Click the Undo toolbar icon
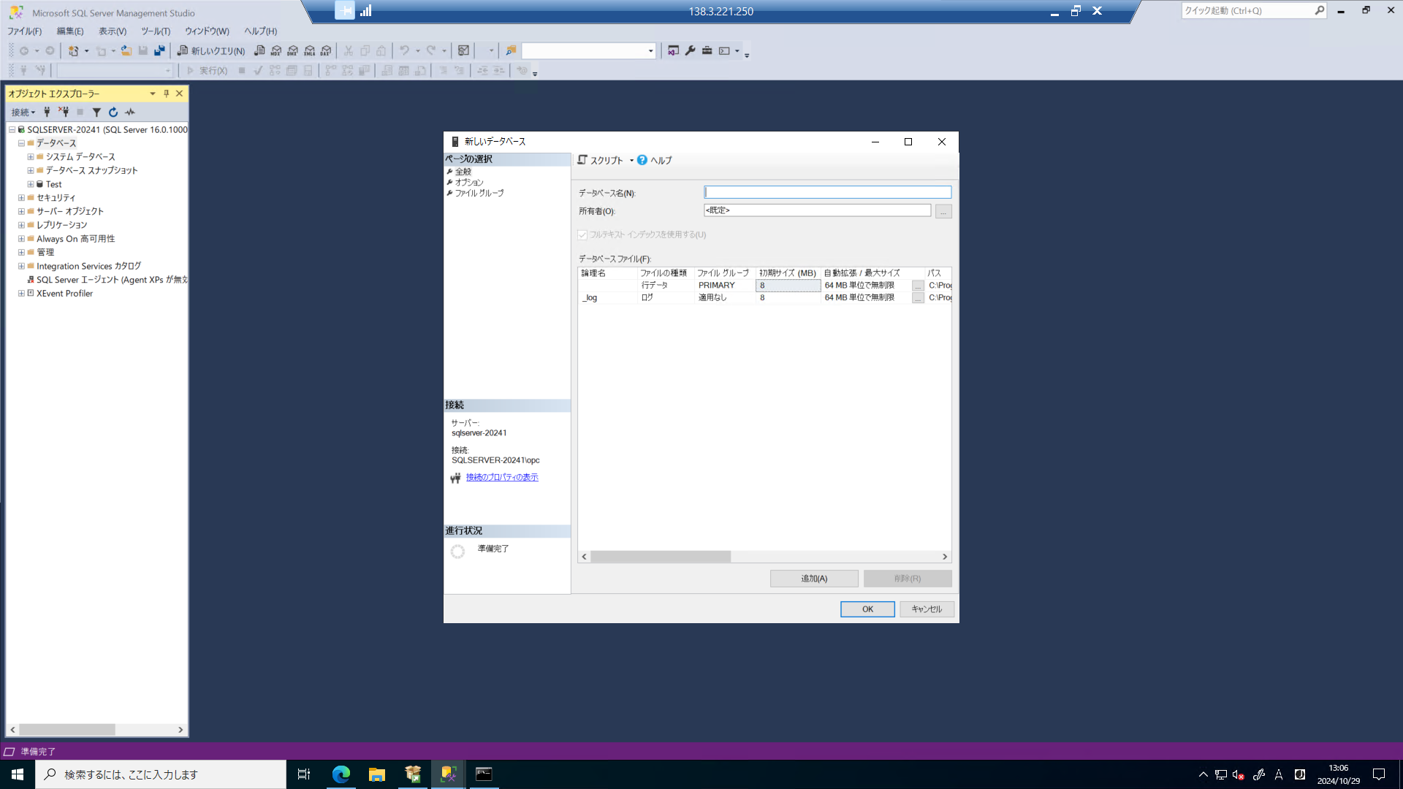 tap(407, 50)
